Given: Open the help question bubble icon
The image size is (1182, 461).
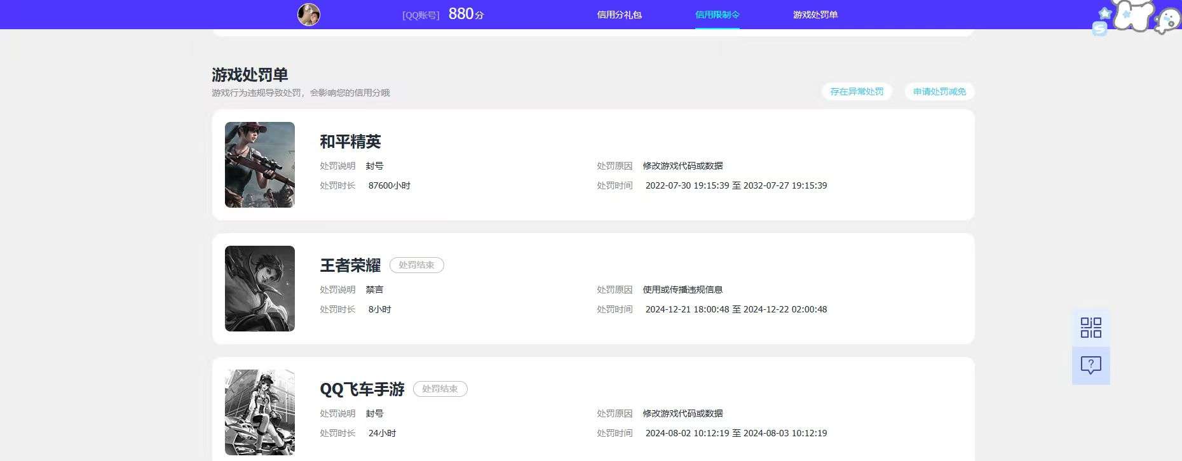Looking at the screenshot, I should tap(1091, 365).
